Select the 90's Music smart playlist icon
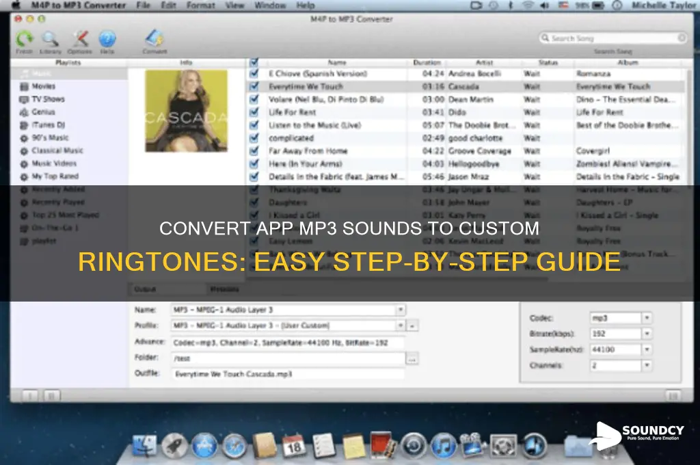Screen dimensions: 700x465 [24, 138]
